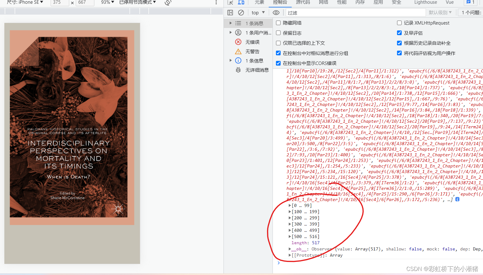Expand the [[Prototype]] Array entry
The image size is (483, 275).
tap(290, 255)
